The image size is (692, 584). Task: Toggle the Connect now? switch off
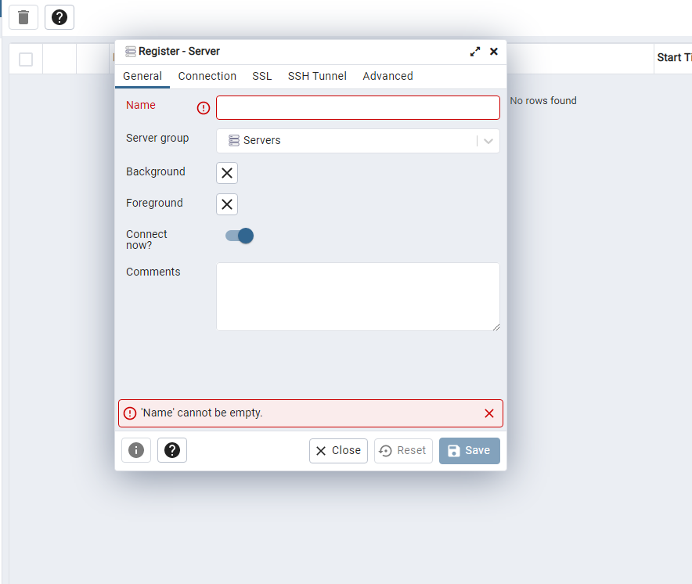click(x=240, y=236)
